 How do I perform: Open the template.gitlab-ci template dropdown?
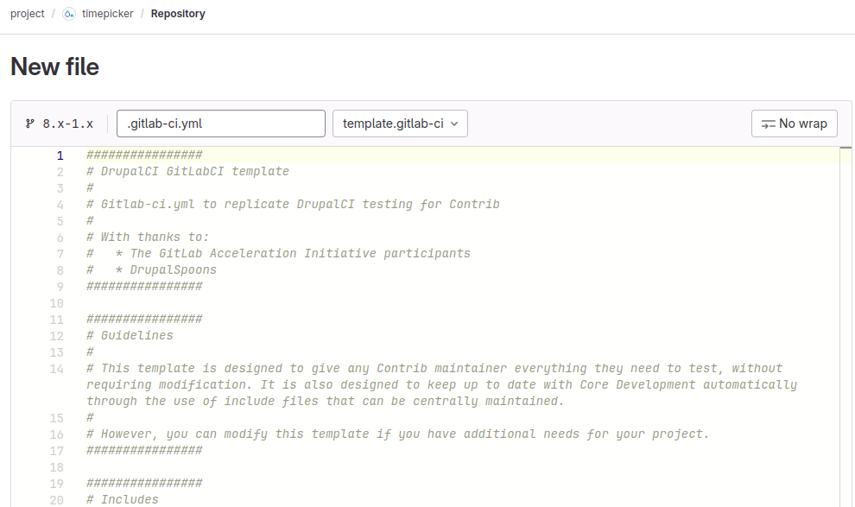pos(400,124)
